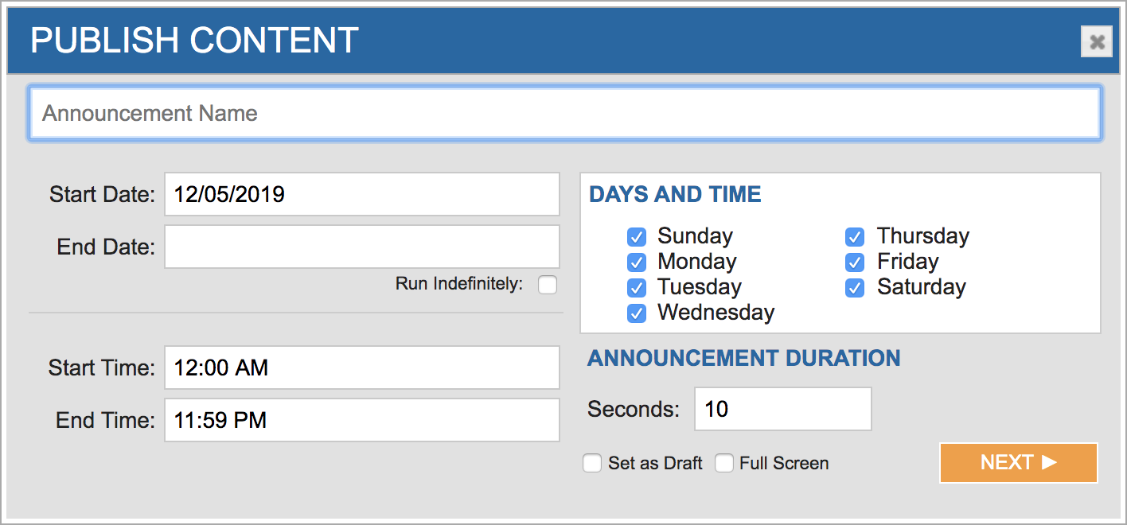Turn off the Saturday checkbox
This screenshot has width=1127, height=525.
point(855,288)
